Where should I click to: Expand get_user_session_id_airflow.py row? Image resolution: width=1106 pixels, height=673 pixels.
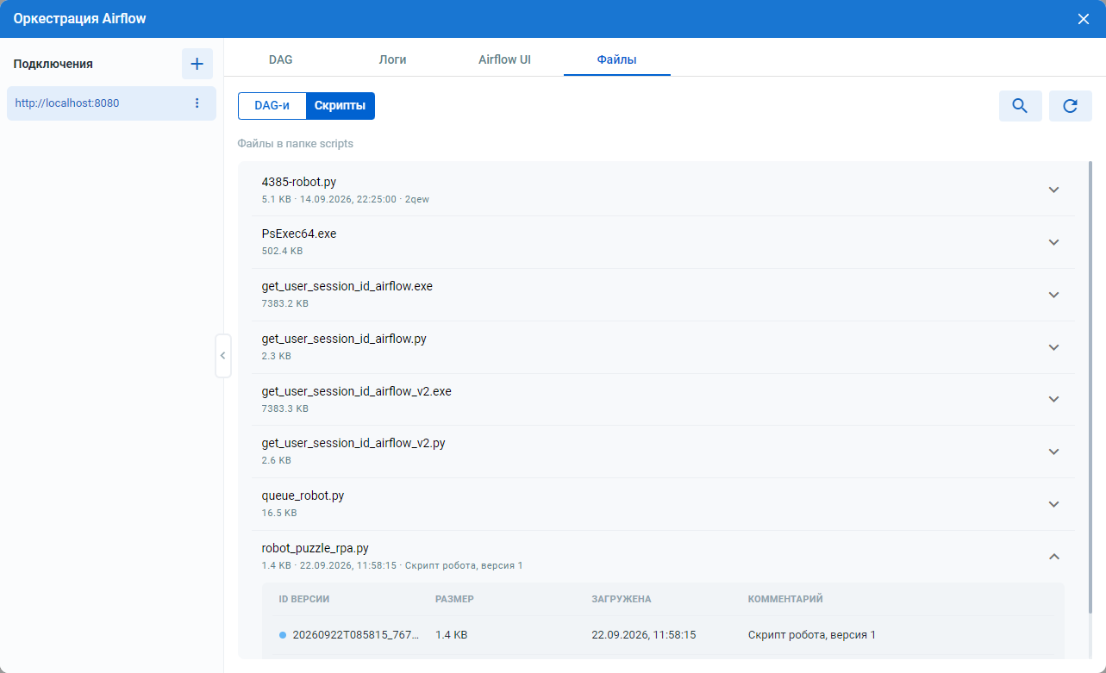tap(1053, 347)
